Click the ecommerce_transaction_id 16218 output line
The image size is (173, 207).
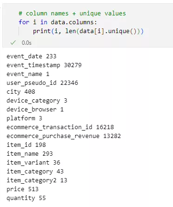[60, 127]
